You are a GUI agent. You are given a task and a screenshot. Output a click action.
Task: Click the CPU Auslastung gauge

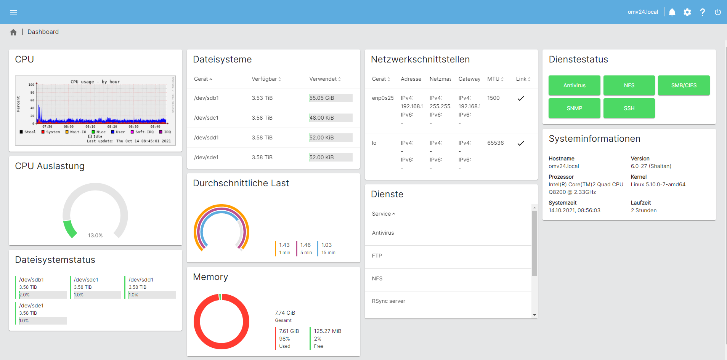tap(95, 211)
